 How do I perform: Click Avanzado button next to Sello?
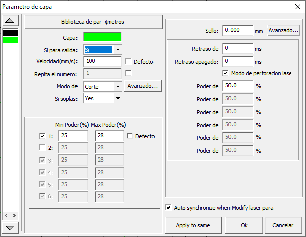[283, 31]
